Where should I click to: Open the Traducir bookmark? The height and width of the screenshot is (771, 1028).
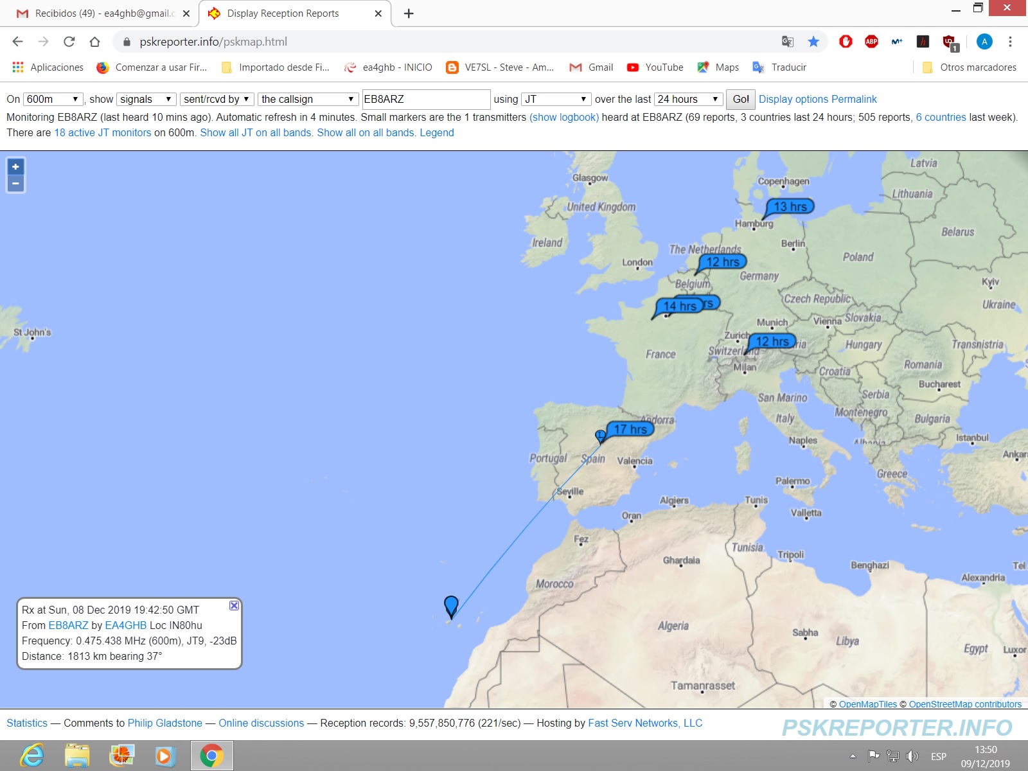tap(779, 67)
